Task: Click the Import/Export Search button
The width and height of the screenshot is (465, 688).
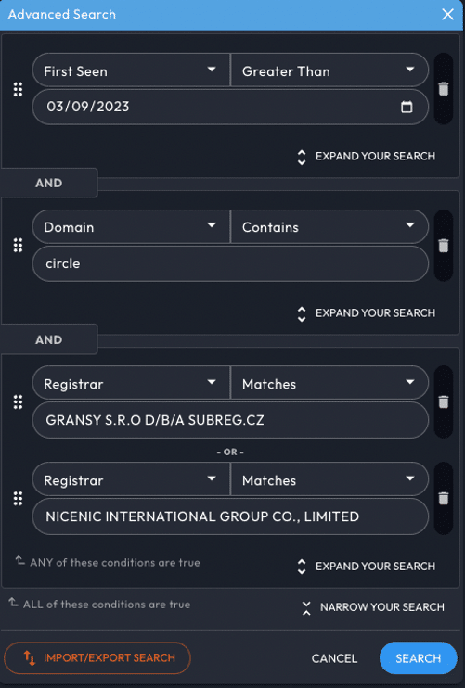Action: click(x=97, y=657)
